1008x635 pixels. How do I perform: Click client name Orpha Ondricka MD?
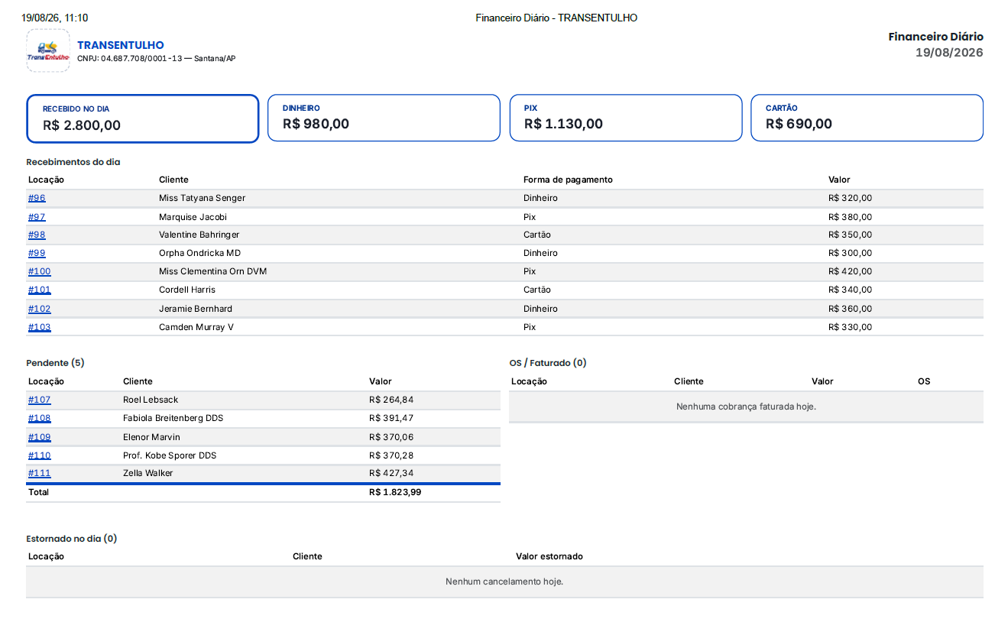coord(200,253)
